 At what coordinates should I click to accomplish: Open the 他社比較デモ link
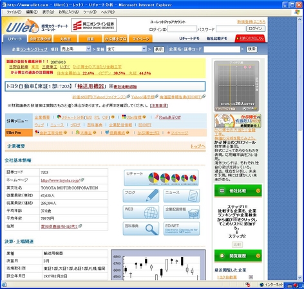coord(216,39)
